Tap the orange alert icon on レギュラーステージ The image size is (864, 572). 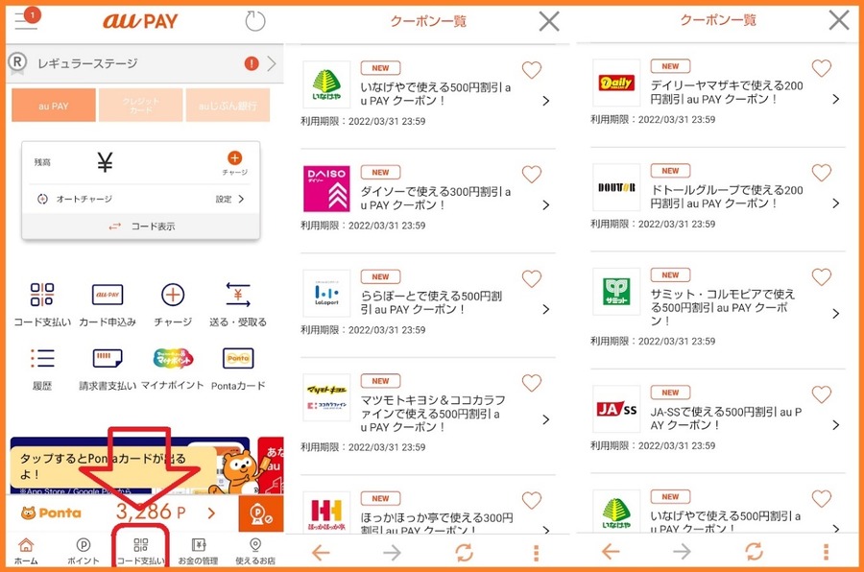pos(252,64)
